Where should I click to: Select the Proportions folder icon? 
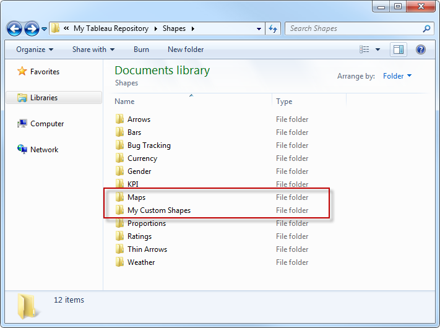[x=119, y=223]
